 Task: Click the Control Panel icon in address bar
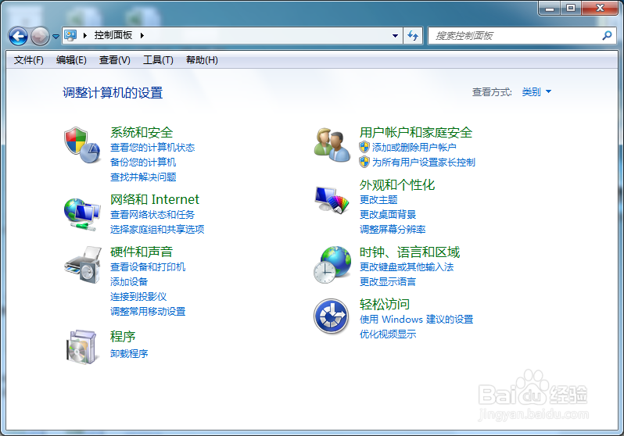(70, 35)
